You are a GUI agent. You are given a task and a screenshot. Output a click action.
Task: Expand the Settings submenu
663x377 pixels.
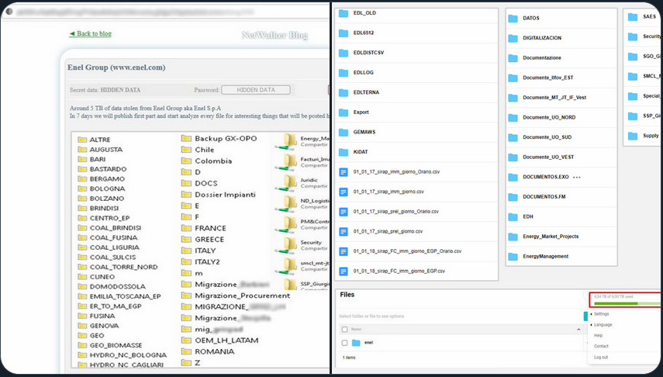click(x=601, y=314)
